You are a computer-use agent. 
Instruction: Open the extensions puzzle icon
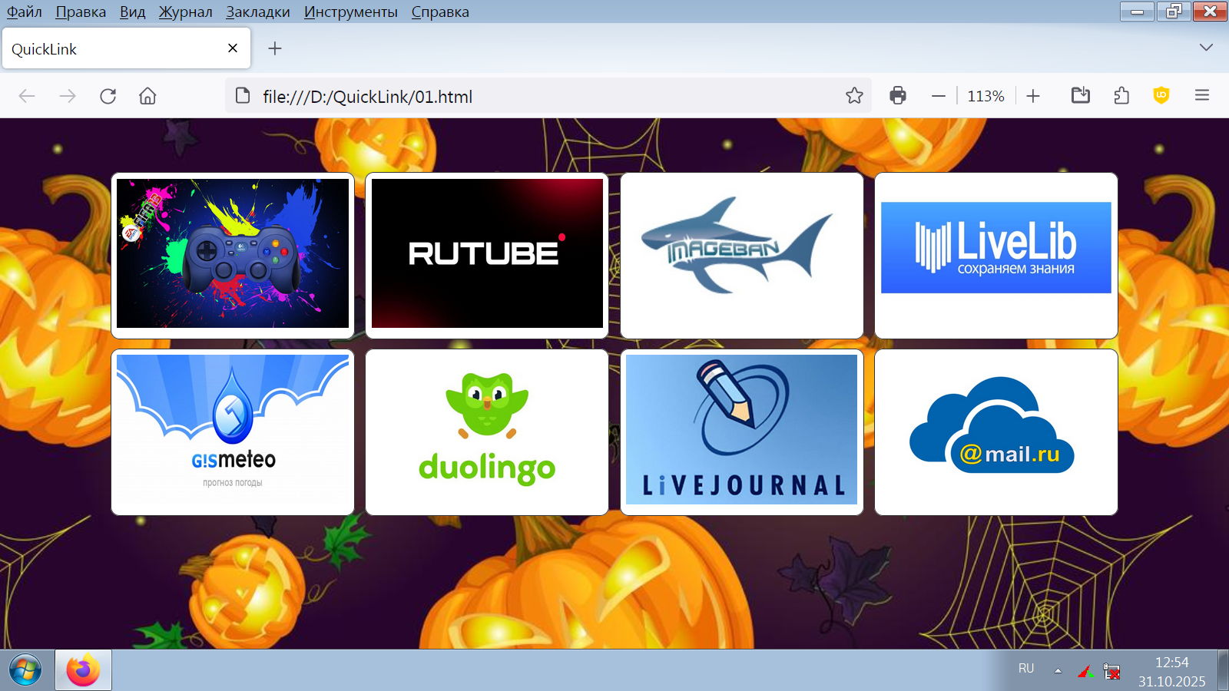tap(1121, 96)
